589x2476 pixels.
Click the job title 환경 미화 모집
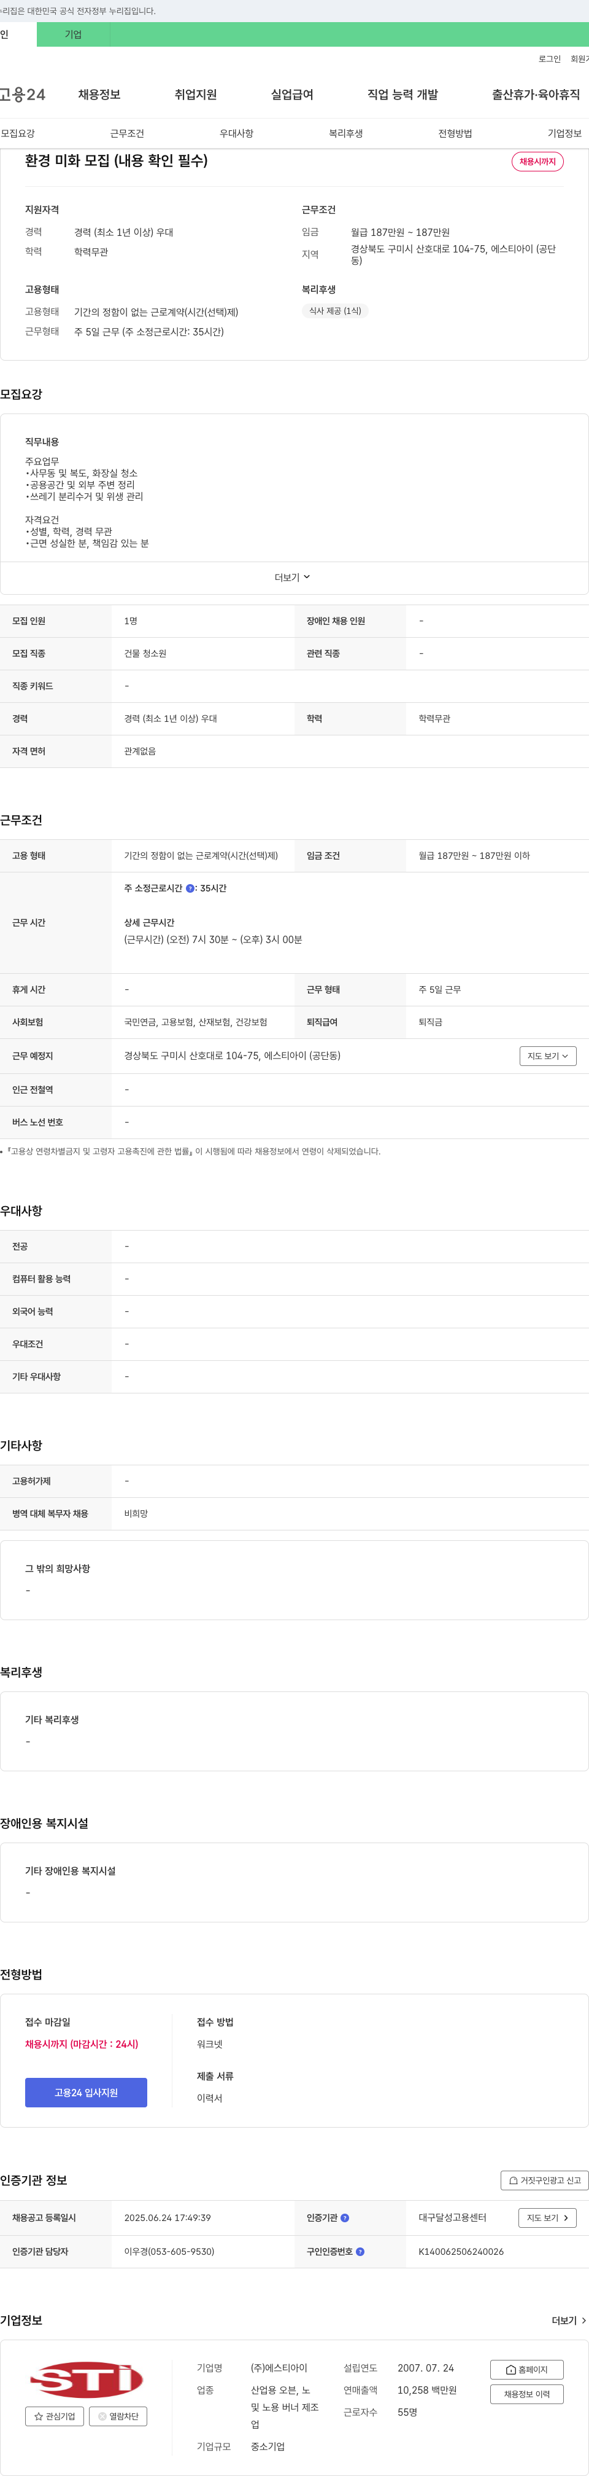[x=116, y=160]
